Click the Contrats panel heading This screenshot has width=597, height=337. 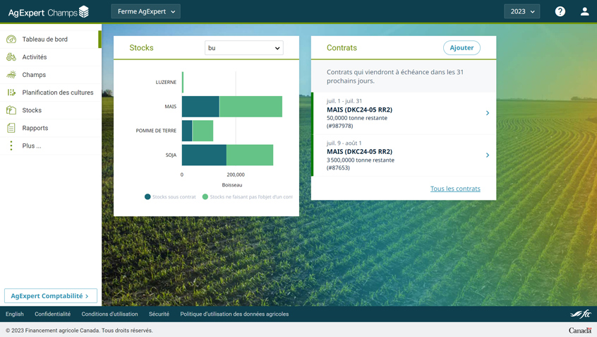click(342, 47)
